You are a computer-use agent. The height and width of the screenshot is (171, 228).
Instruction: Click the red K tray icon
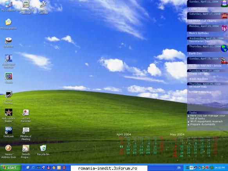(x=207, y=167)
